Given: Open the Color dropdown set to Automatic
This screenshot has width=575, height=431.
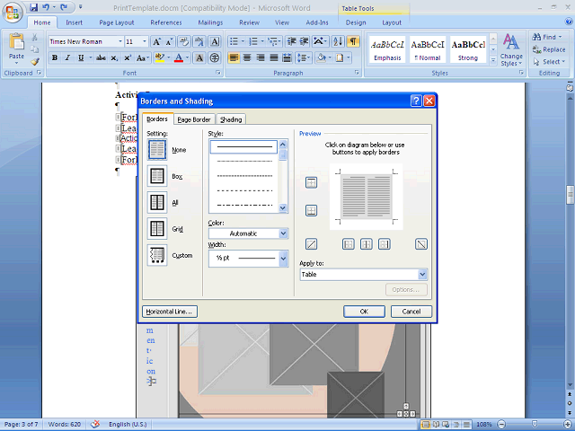Looking at the screenshot, I should [248, 233].
